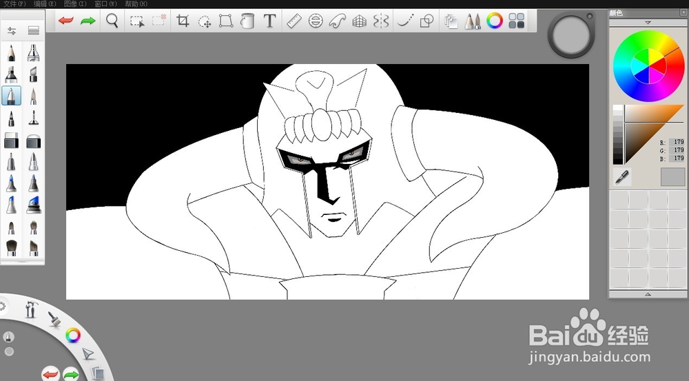Open the lagoon layers icon
Viewport: 689px width, 381px height.
point(98,373)
